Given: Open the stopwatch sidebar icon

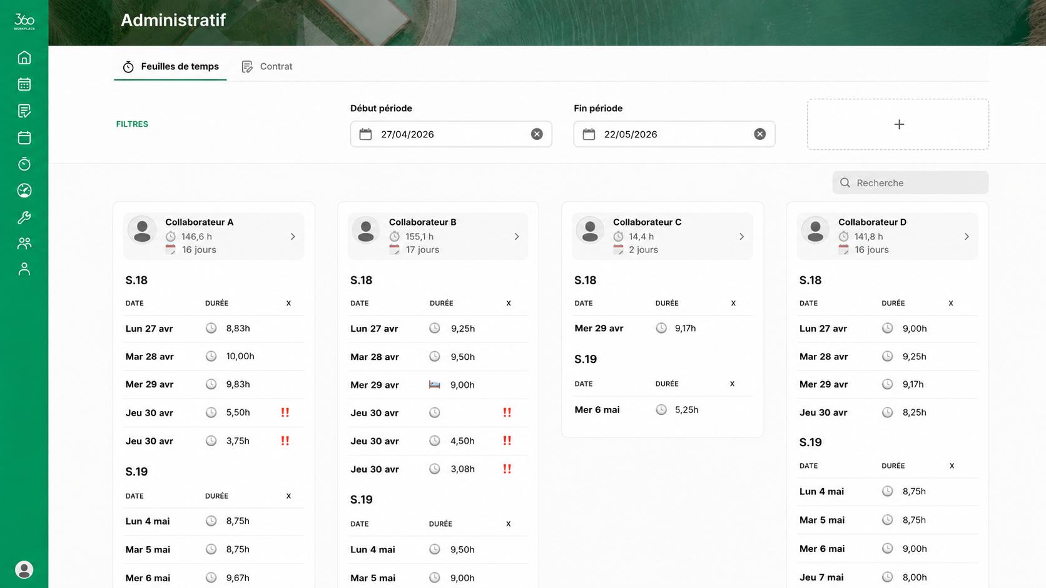Looking at the screenshot, I should tap(24, 164).
